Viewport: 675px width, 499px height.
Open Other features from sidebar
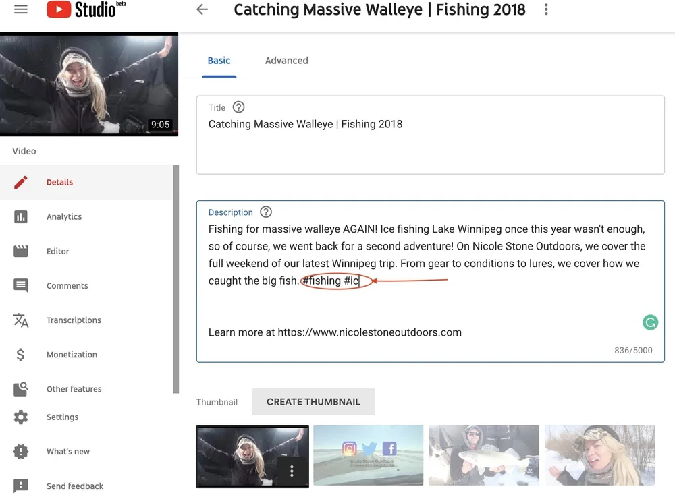tap(74, 388)
